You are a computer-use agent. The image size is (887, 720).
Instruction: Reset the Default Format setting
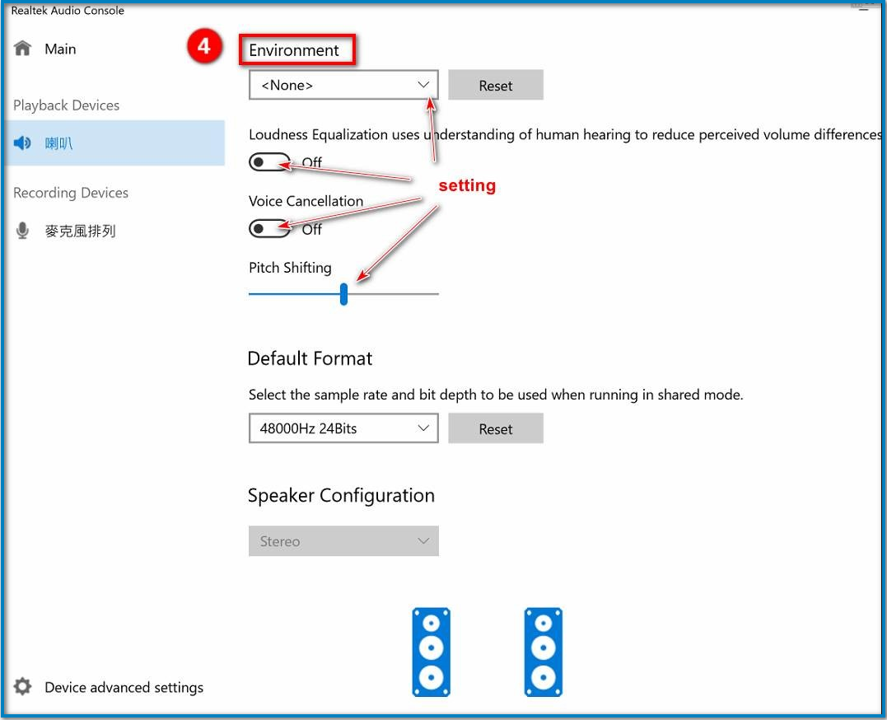496,428
